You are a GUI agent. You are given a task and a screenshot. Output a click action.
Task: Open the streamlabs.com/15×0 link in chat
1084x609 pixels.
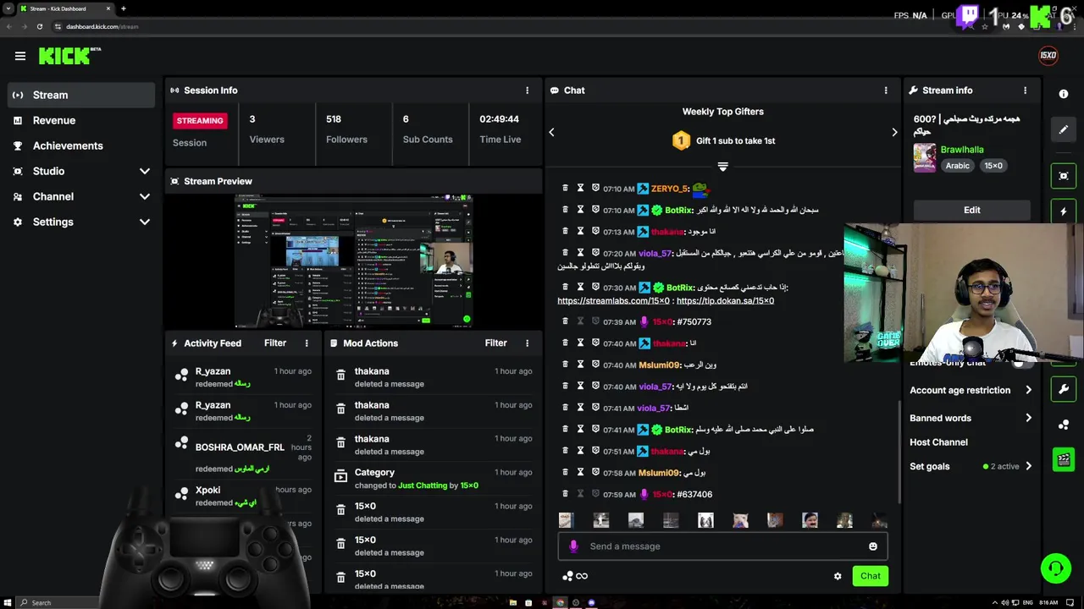(x=613, y=301)
